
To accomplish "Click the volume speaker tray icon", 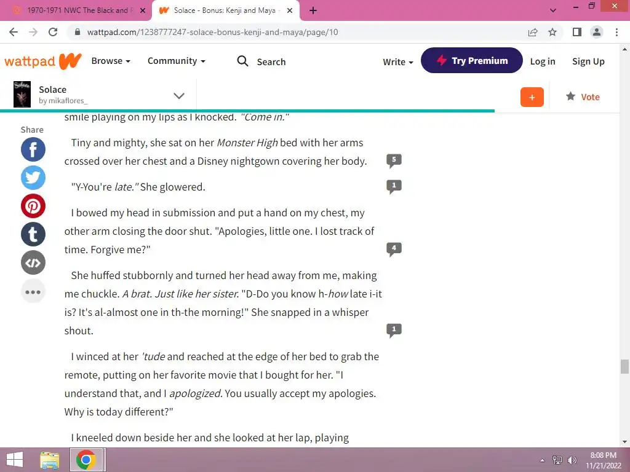I will click(x=572, y=460).
